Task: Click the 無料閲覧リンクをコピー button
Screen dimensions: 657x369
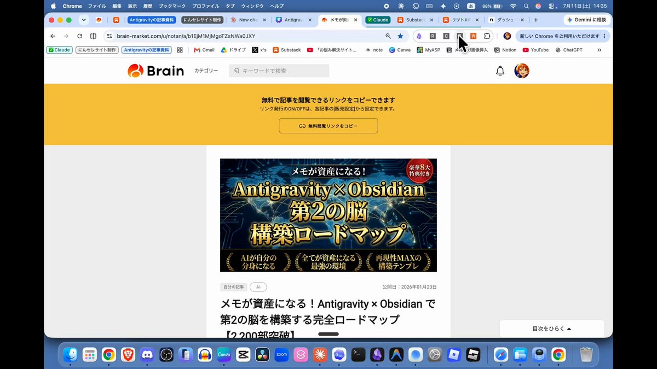Action: (x=328, y=126)
